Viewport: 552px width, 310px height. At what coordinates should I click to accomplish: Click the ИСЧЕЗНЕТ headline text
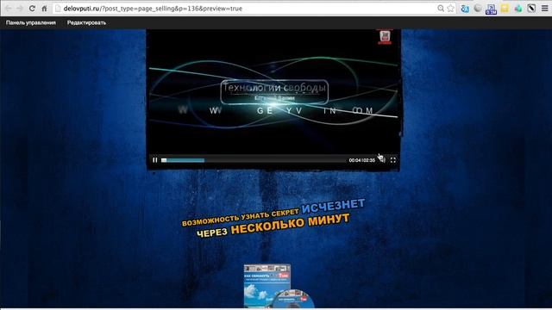coord(334,206)
